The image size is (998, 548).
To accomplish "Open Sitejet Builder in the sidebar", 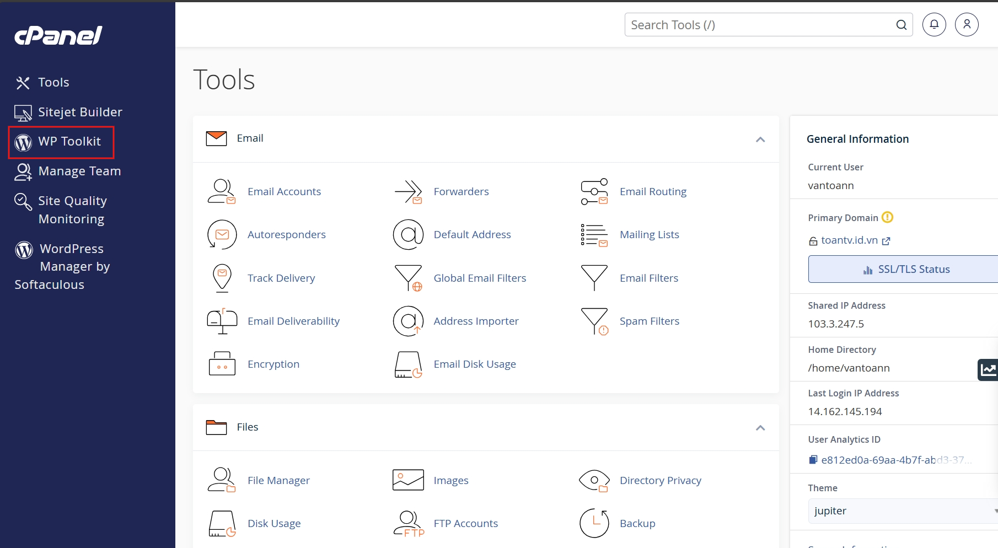I will point(68,112).
